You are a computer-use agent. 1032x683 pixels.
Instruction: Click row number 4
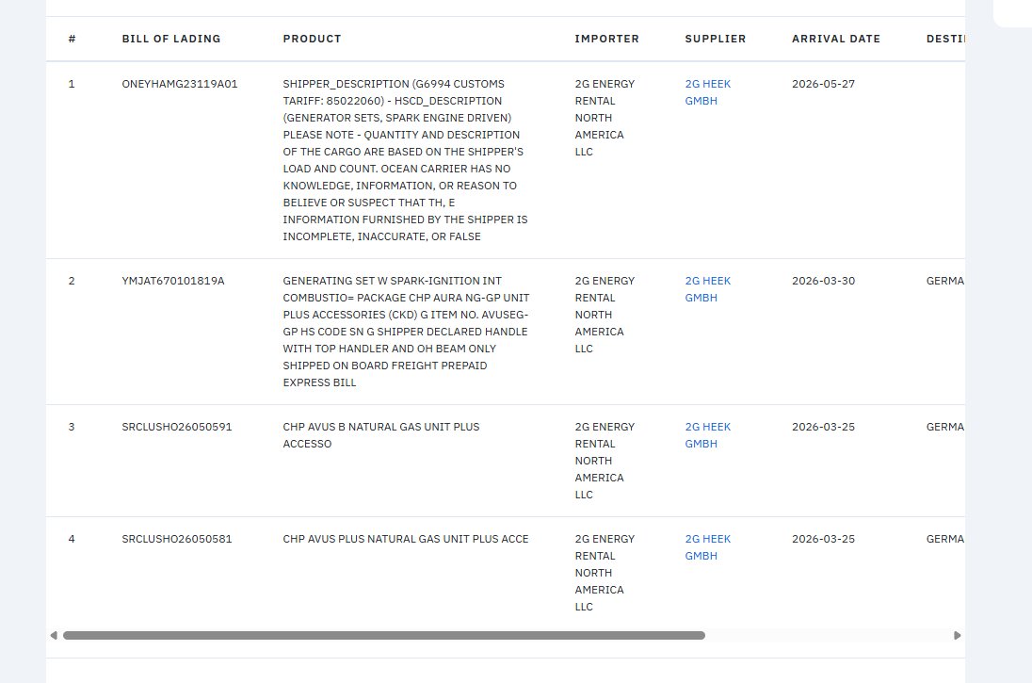[71, 539]
